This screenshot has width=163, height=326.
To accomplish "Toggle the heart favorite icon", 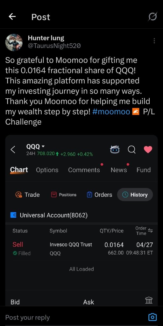I will click(x=148, y=150).
